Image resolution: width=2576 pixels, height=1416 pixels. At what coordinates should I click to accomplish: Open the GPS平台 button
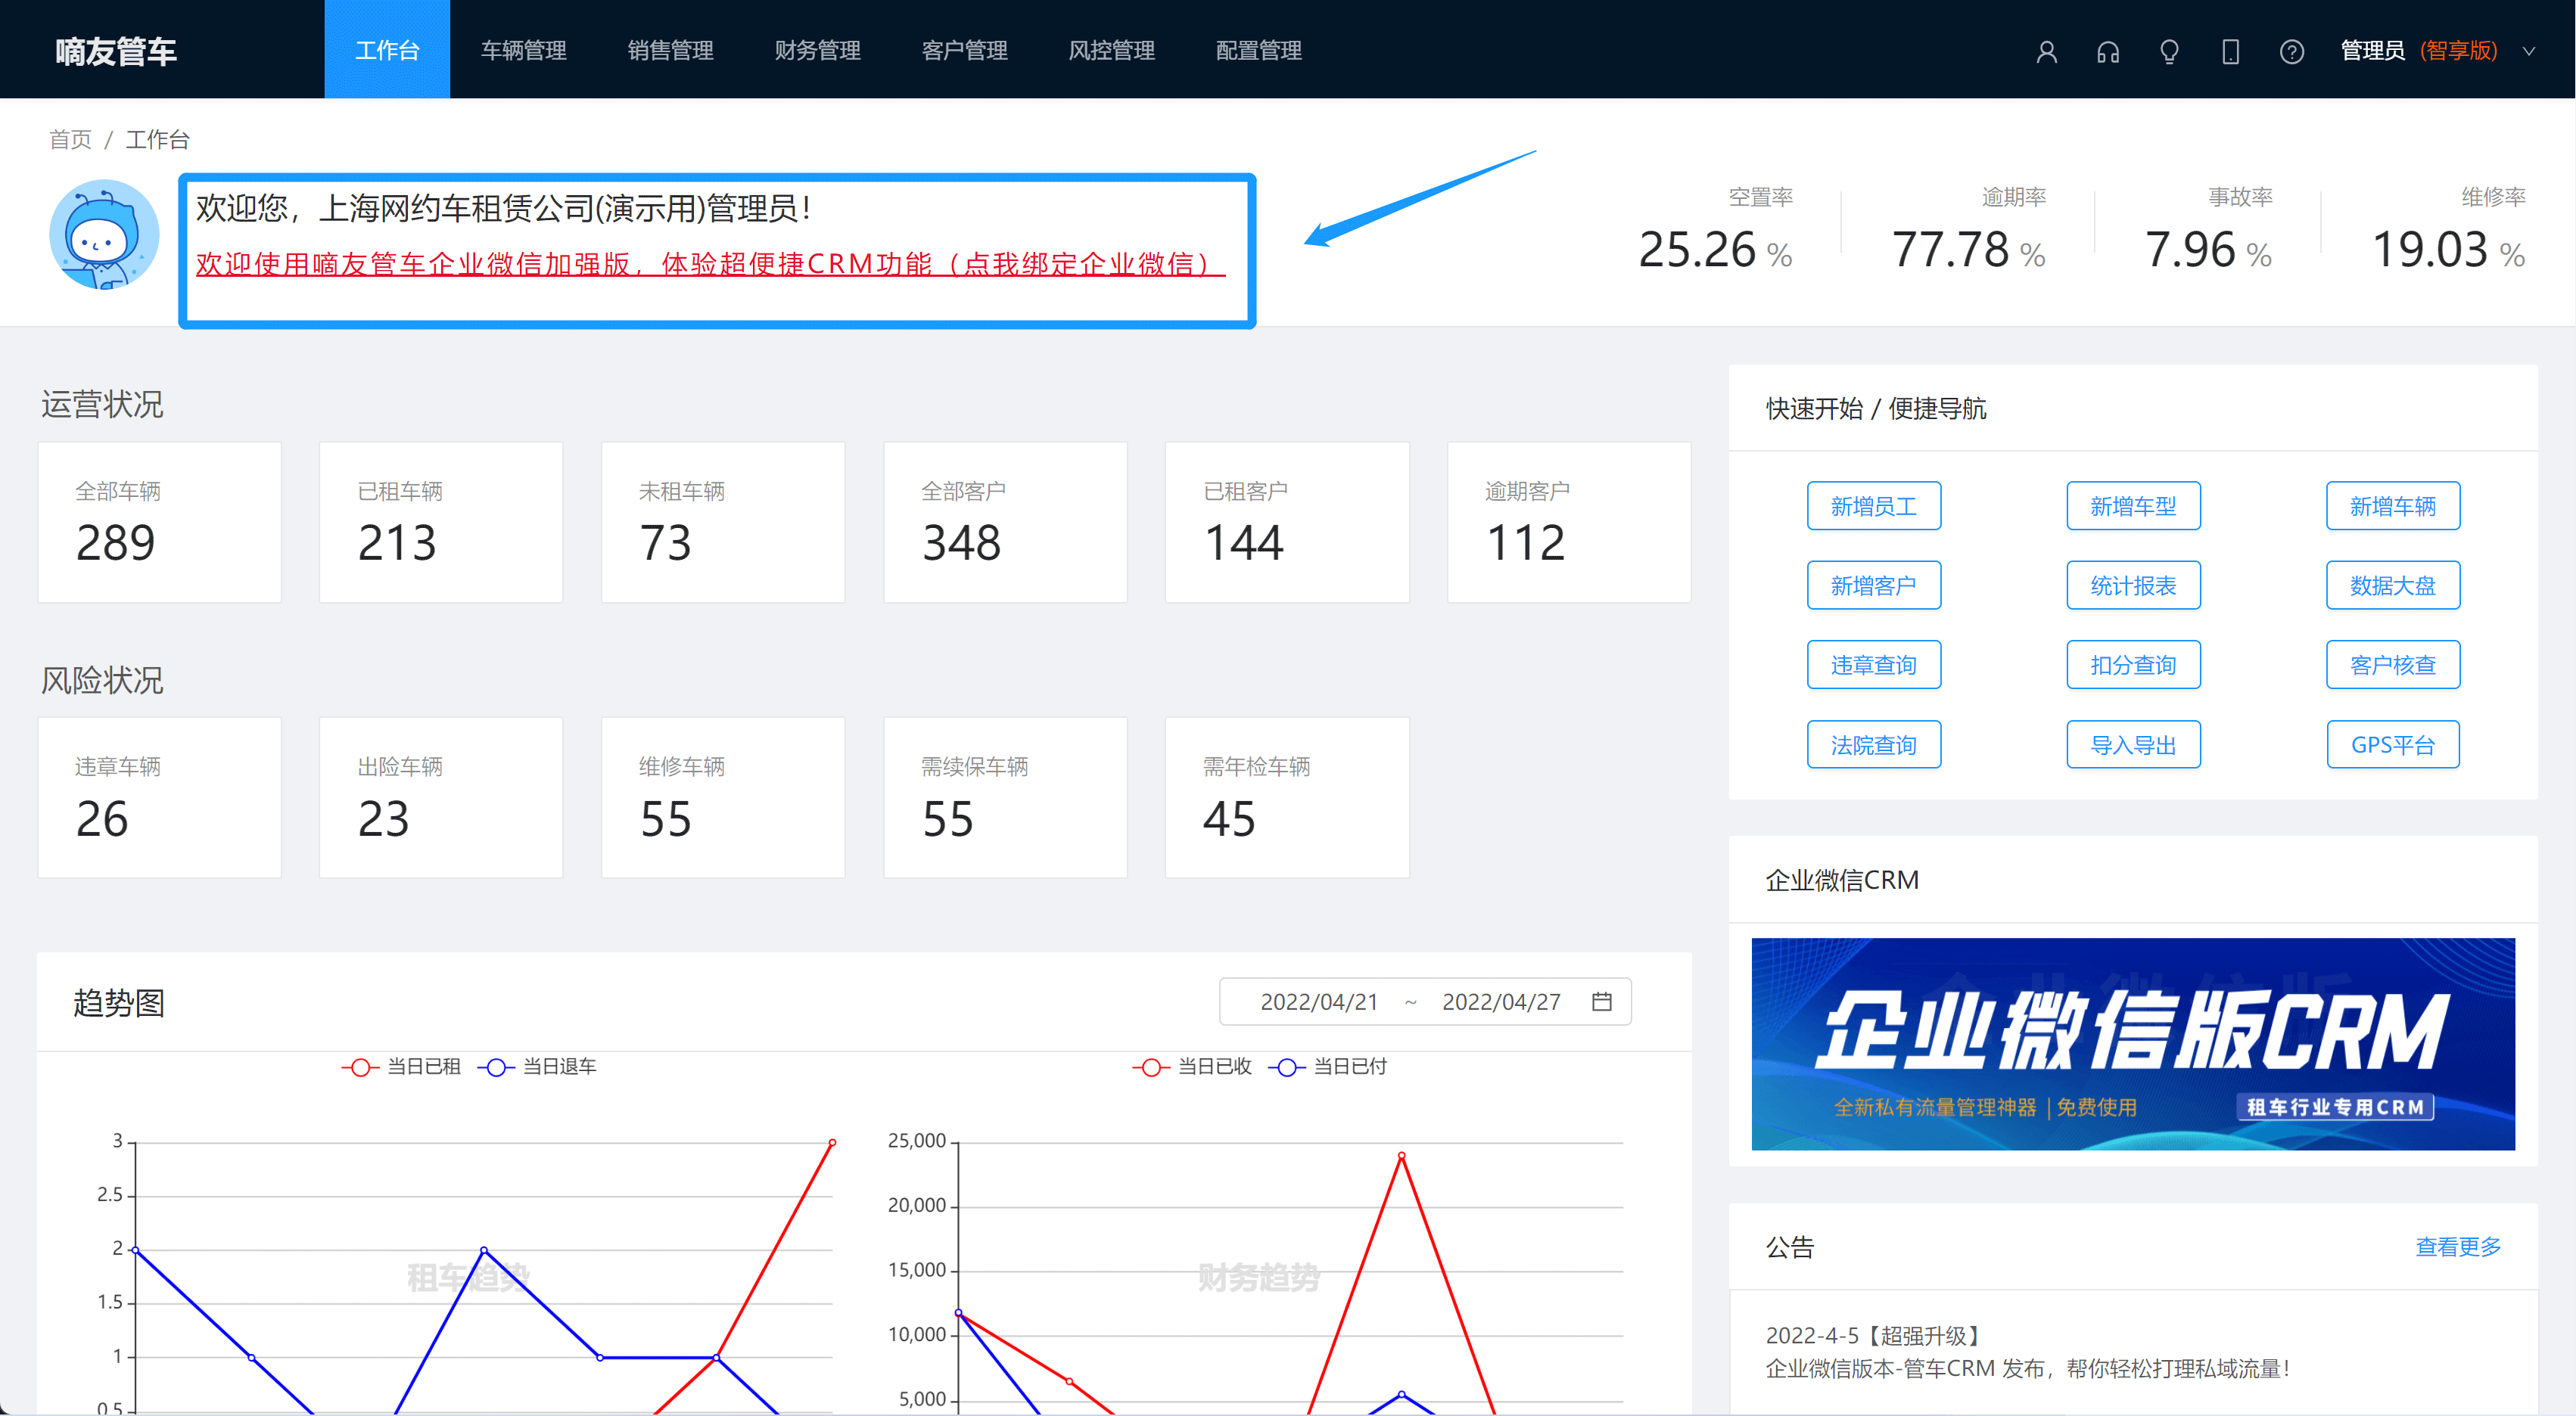pos(2392,744)
